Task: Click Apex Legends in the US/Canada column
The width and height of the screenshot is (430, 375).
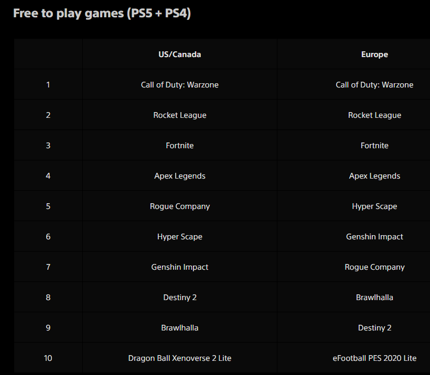Action: click(180, 176)
